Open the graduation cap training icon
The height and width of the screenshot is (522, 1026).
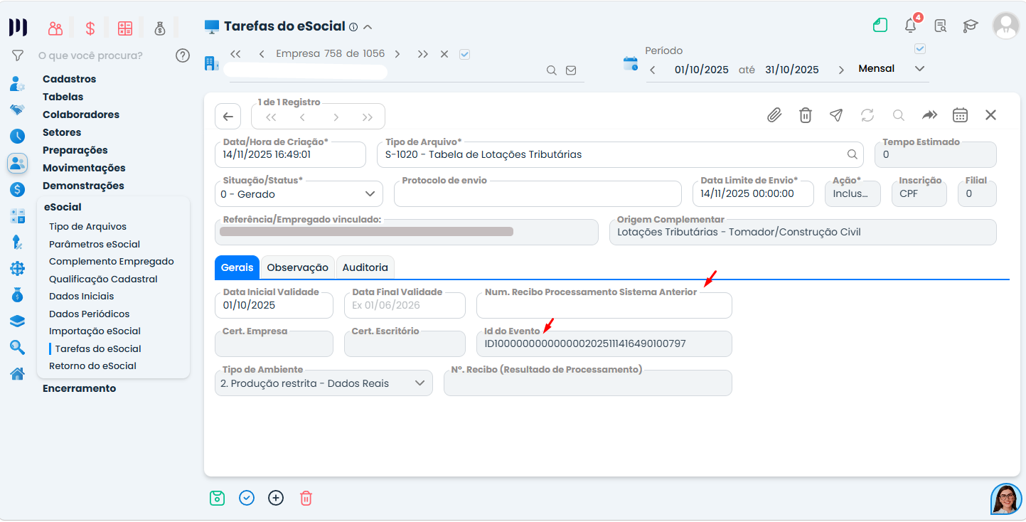971,26
